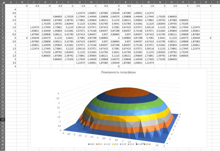This screenshot has height=151, width=220.
Task: Click cell R1 with value 4
Action: coord(206,6)
